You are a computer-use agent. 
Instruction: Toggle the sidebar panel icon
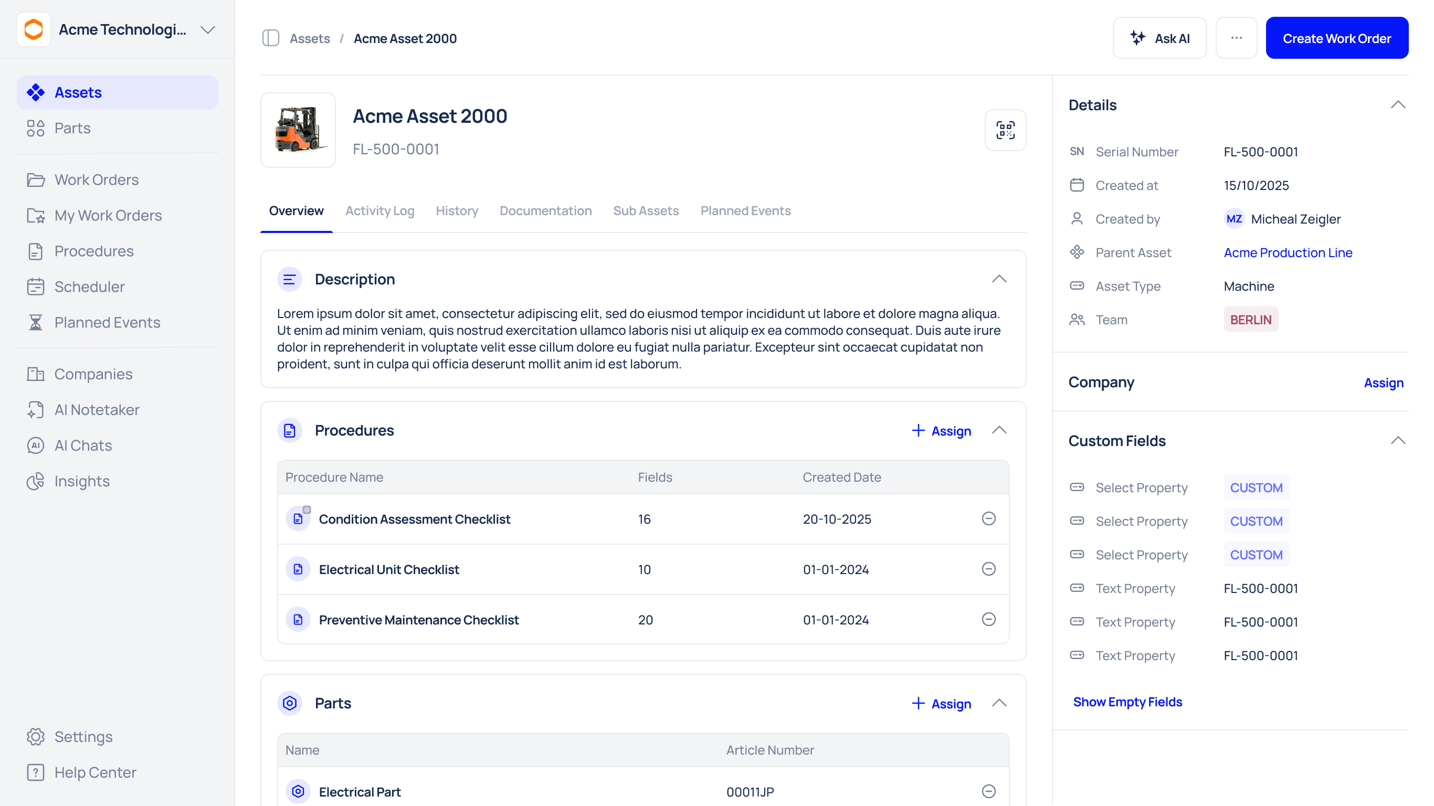[270, 38]
